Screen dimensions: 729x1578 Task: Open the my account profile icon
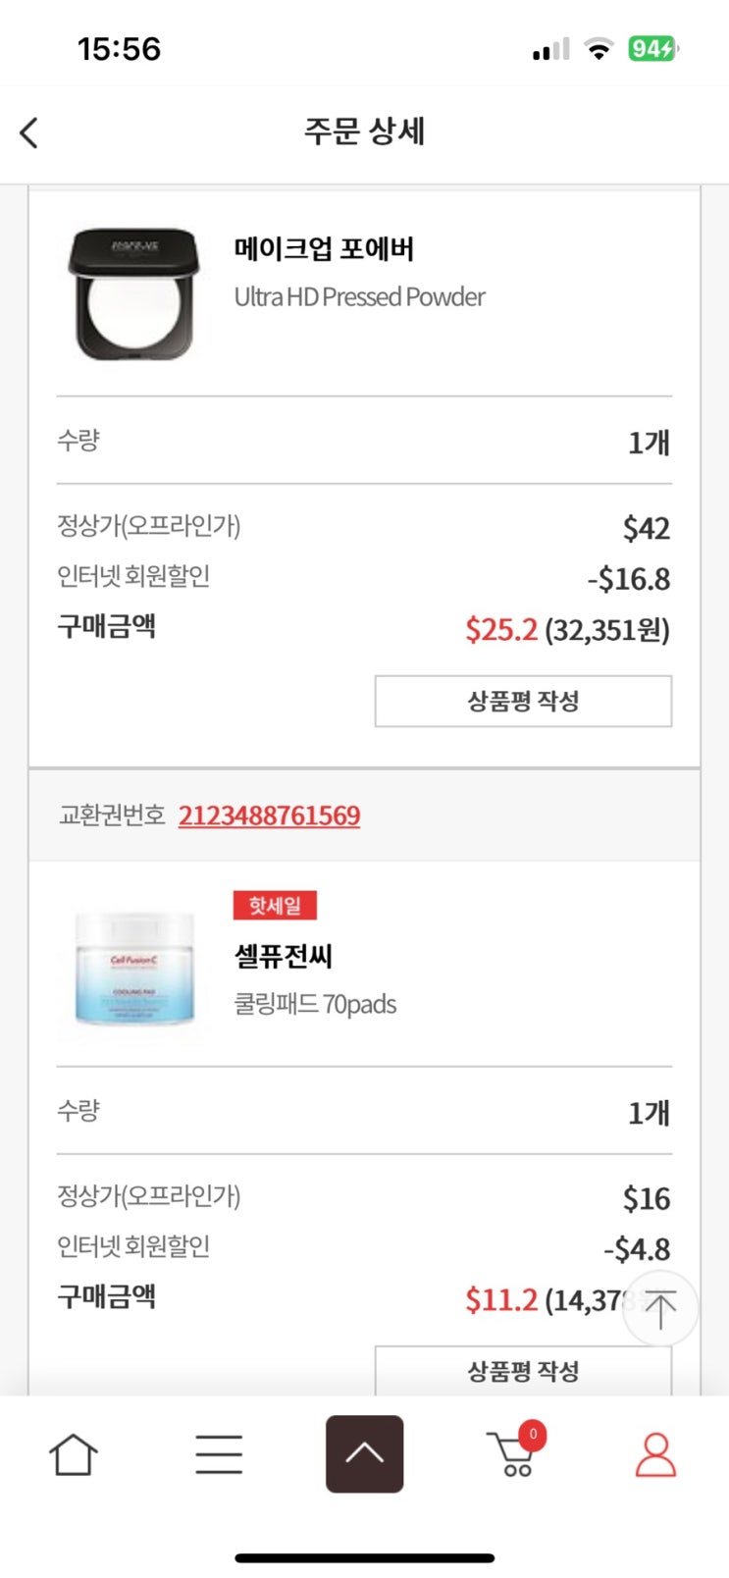pos(655,1453)
